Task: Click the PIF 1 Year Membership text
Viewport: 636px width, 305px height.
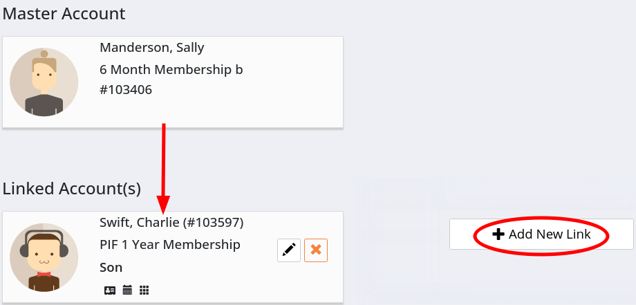Action: click(170, 245)
